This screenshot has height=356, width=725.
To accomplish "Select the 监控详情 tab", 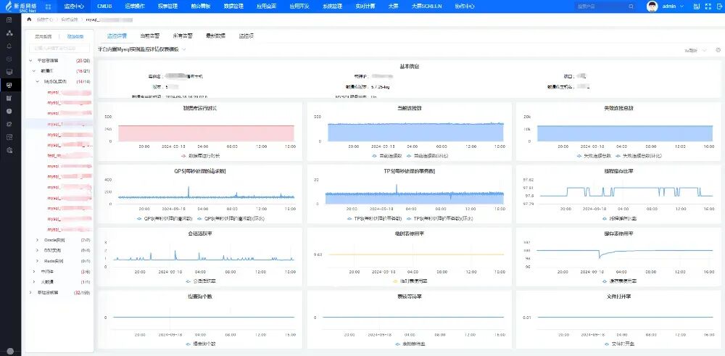I will [x=117, y=36].
